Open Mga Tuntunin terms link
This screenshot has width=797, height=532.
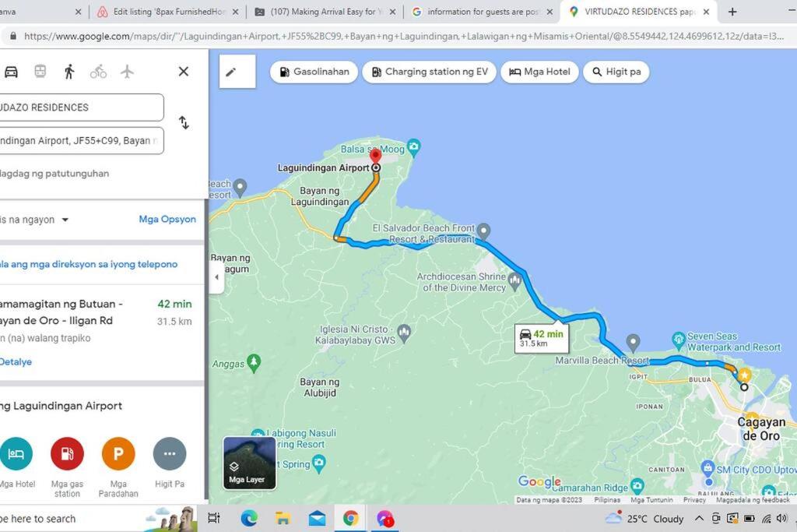pyautogui.click(x=651, y=500)
